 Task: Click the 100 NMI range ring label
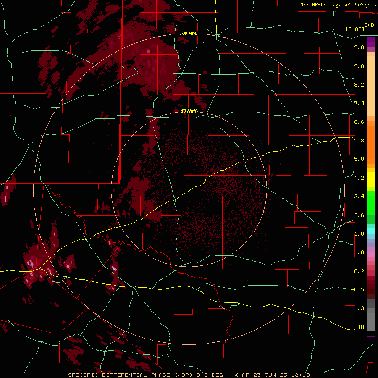[x=189, y=33]
